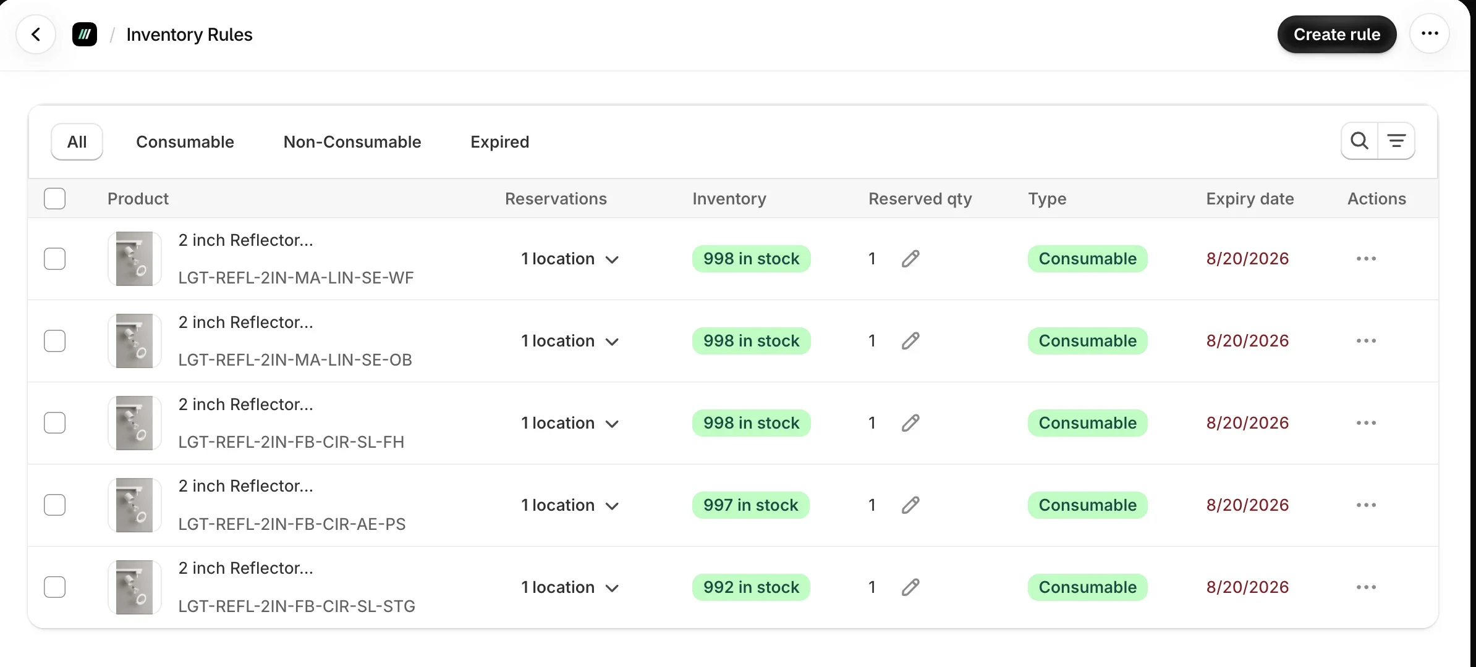Expand 1 location for LGT-REFL-2IN-FB-CIR-SL-STG
The height and width of the screenshot is (667, 1476).
[570, 587]
